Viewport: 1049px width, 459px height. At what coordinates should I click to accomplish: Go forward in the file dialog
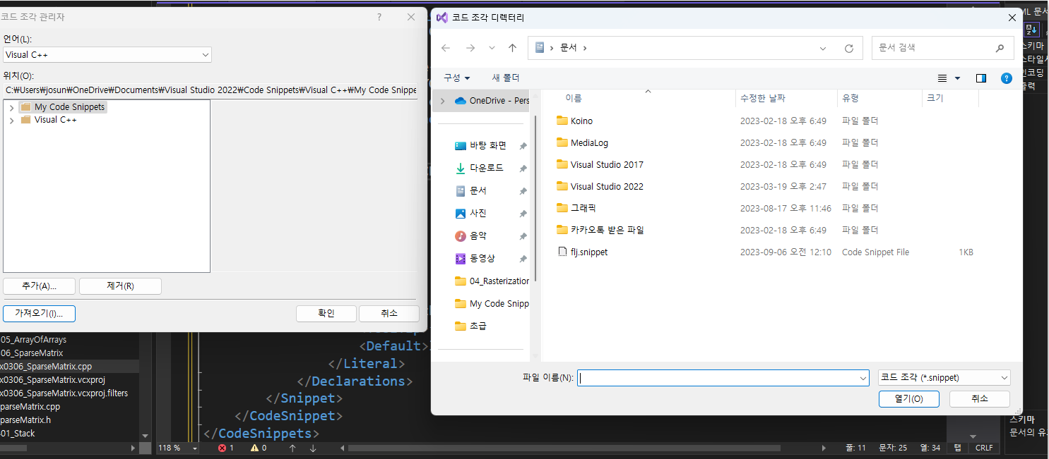470,48
